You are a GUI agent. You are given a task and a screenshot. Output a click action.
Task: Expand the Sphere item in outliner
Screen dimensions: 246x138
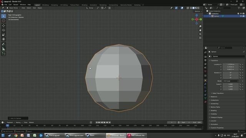(x=210, y=16)
